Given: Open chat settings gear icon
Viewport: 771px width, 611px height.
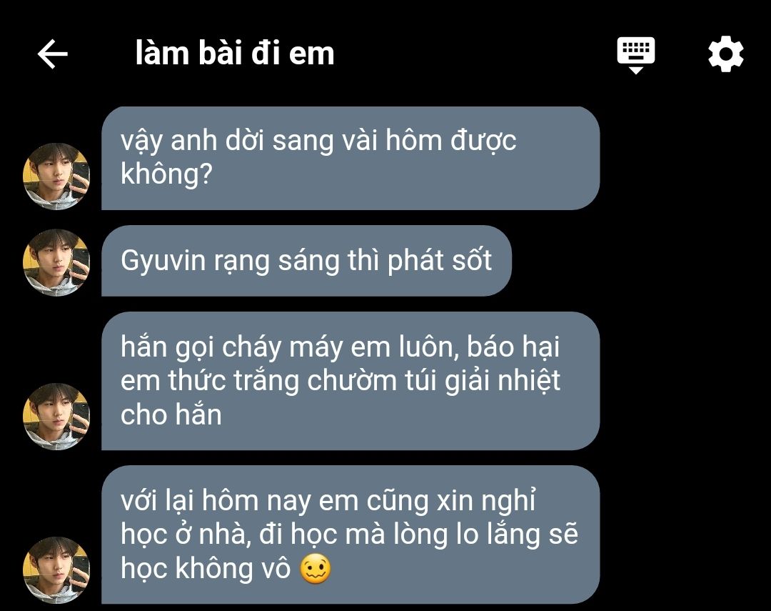Looking at the screenshot, I should coord(726,54).
